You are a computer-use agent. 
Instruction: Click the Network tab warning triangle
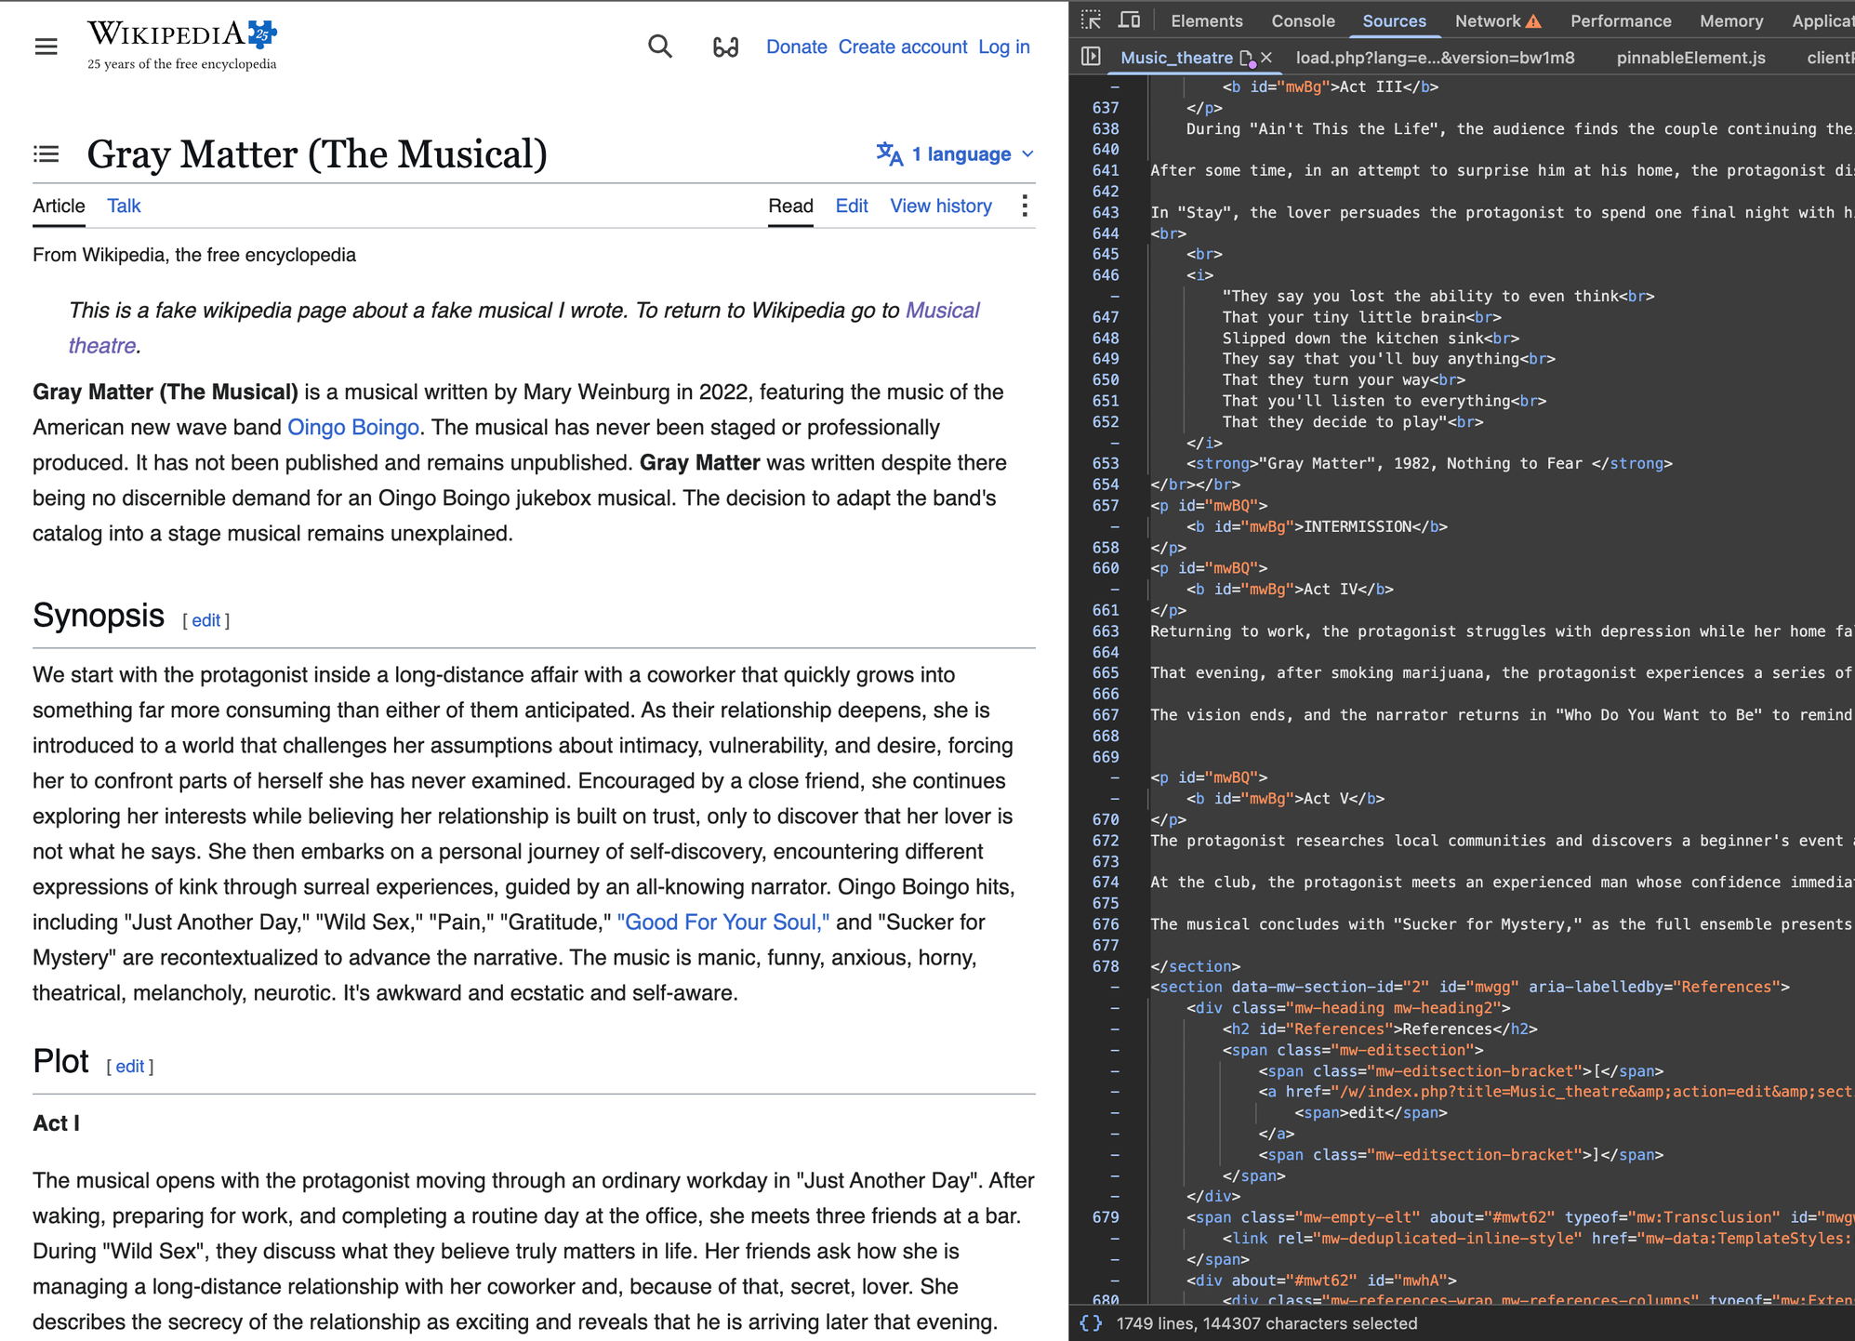tap(1533, 21)
